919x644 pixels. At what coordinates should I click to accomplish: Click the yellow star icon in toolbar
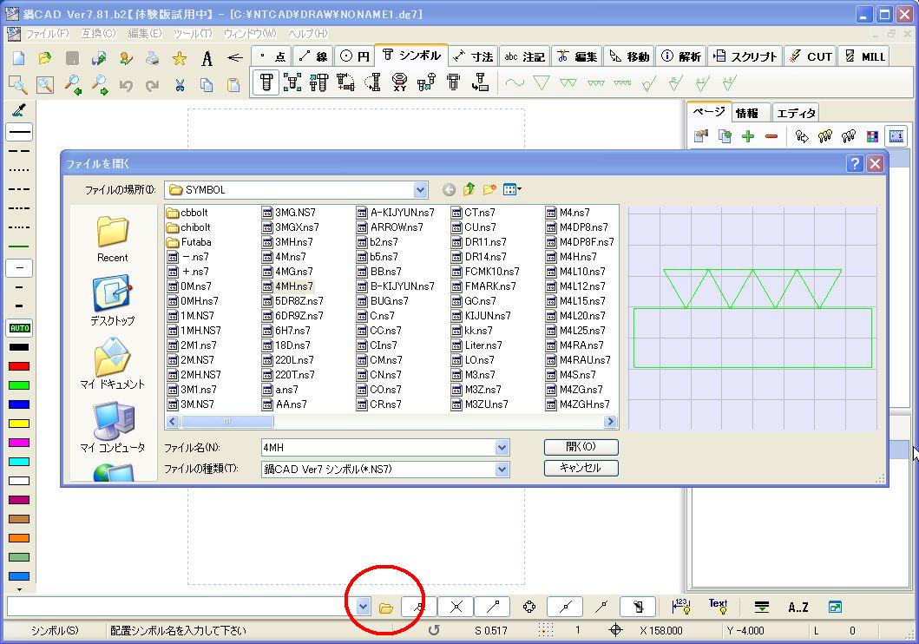point(180,58)
